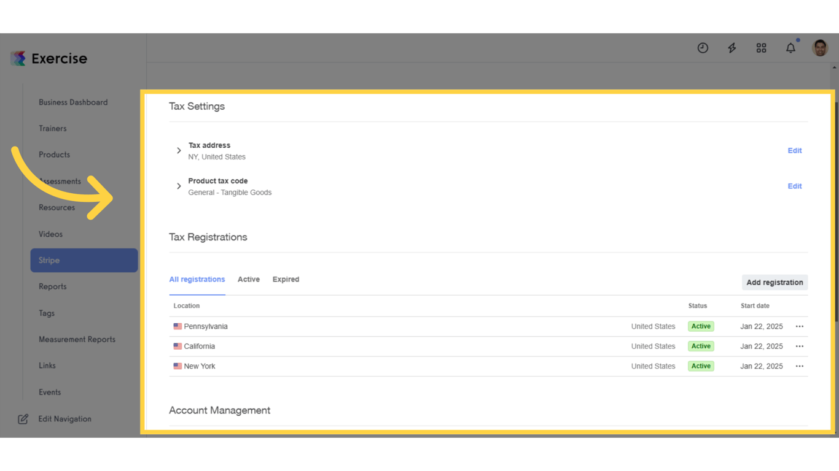Open options menu for California registration
The image size is (839, 471).
pyautogui.click(x=799, y=346)
